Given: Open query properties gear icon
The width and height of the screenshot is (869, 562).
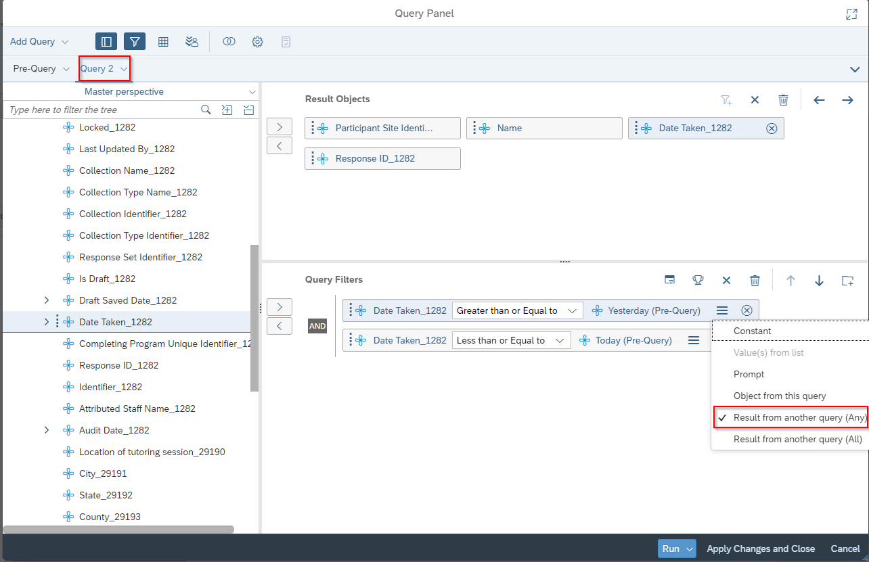Looking at the screenshot, I should click(257, 41).
